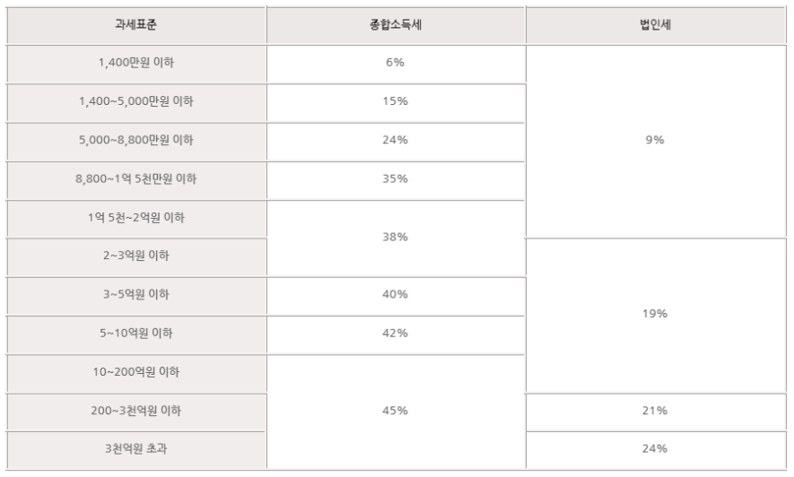
Task: Click the 5,000~8,800만원 이하 bracket cell
Action: coord(136,141)
